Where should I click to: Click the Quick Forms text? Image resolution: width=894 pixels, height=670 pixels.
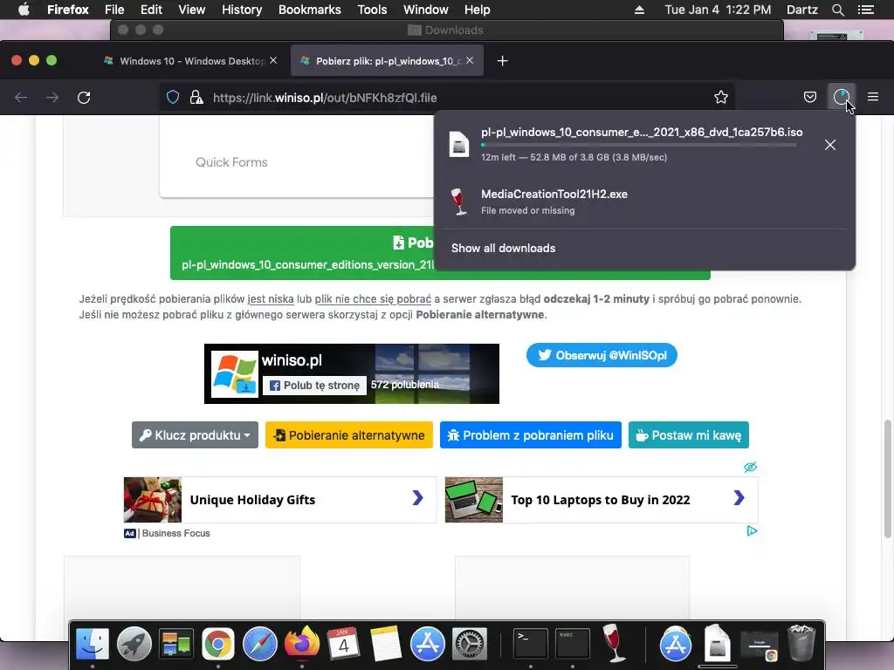click(230, 162)
